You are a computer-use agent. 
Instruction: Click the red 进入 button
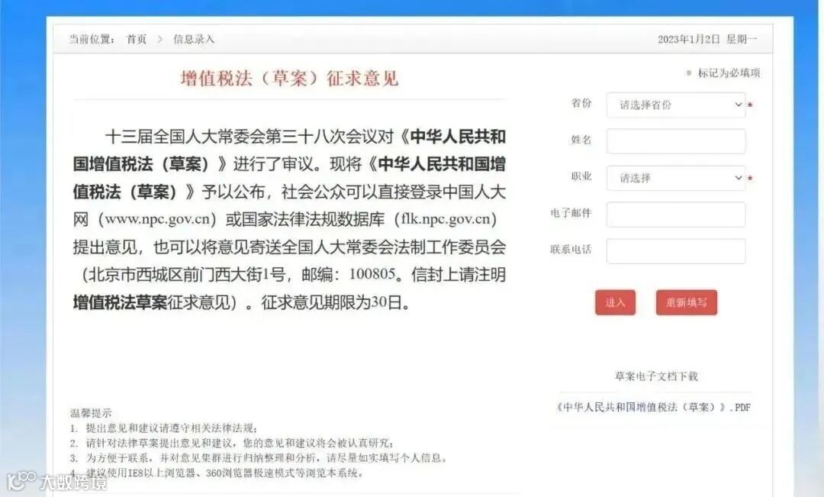pos(615,302)
